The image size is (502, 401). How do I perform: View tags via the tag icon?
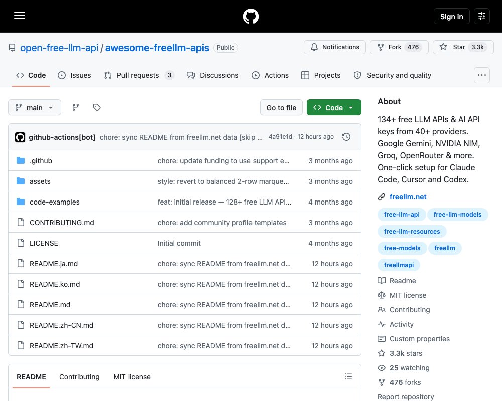point(97,107)
